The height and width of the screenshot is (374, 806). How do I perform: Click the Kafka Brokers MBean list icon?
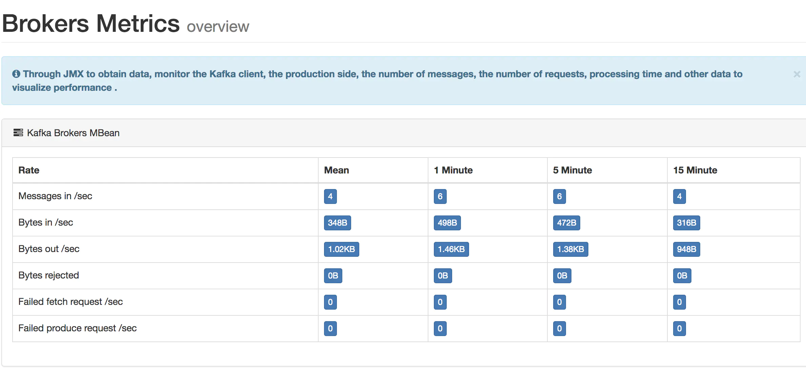coord(18,132)
